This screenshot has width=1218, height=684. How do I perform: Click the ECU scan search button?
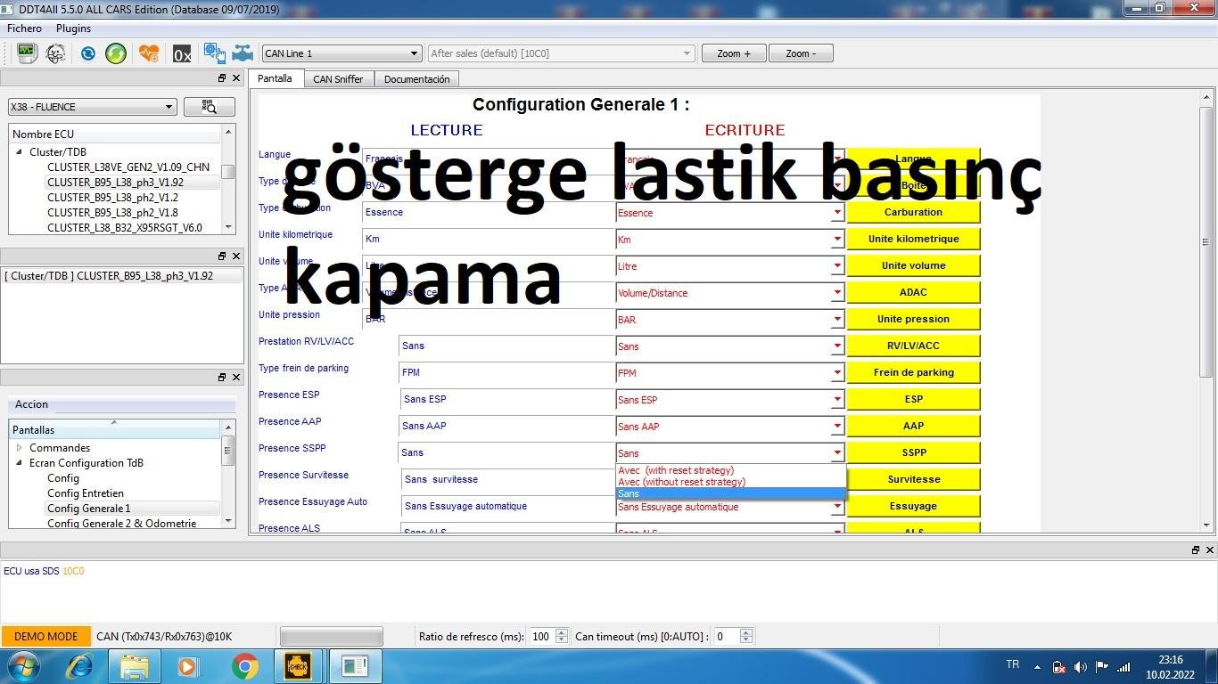[209, 107]
